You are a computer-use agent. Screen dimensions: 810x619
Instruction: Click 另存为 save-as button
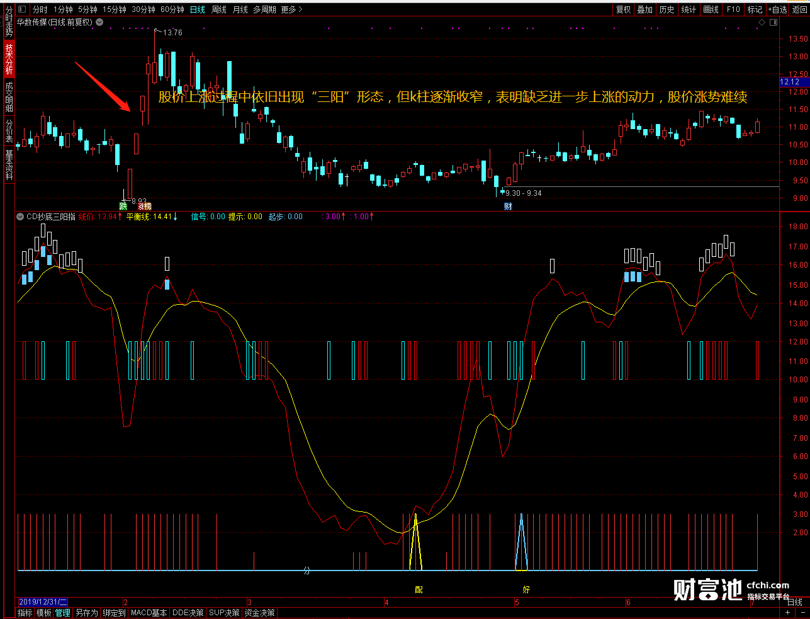pos(87,613)
